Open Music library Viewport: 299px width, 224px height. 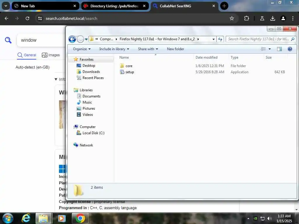[87, 102]
